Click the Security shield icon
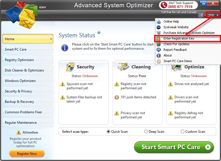The width and height of the screenshot is (221, 161). click(x=70, y=67)
